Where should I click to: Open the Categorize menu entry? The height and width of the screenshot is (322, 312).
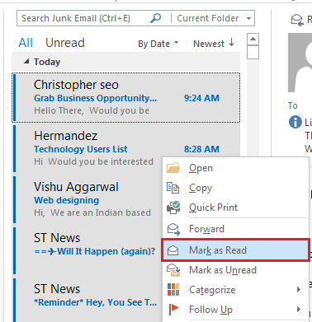pos(235,290)
